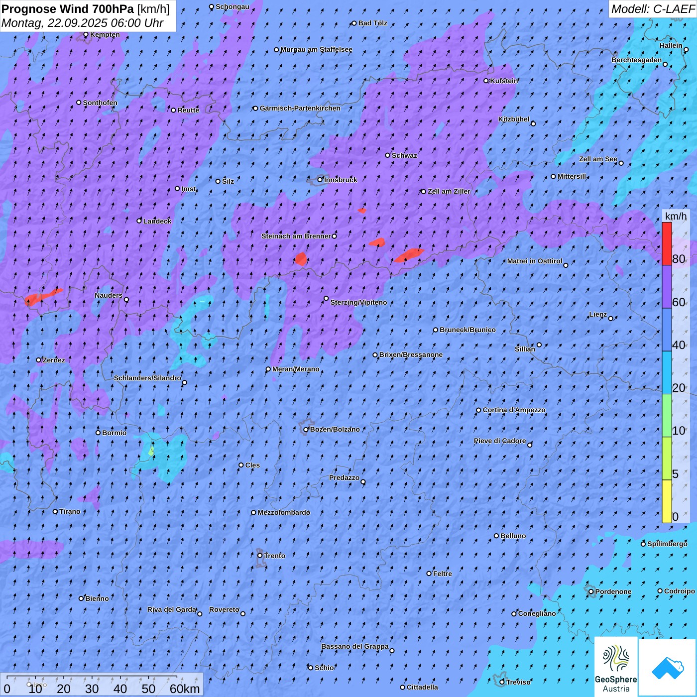
Task: Click the "Innsbruck" city label
Action: [x=341, y=180]
